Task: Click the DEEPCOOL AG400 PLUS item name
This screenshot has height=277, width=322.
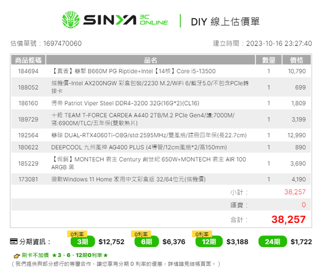Action: click(x=139, y=147)
